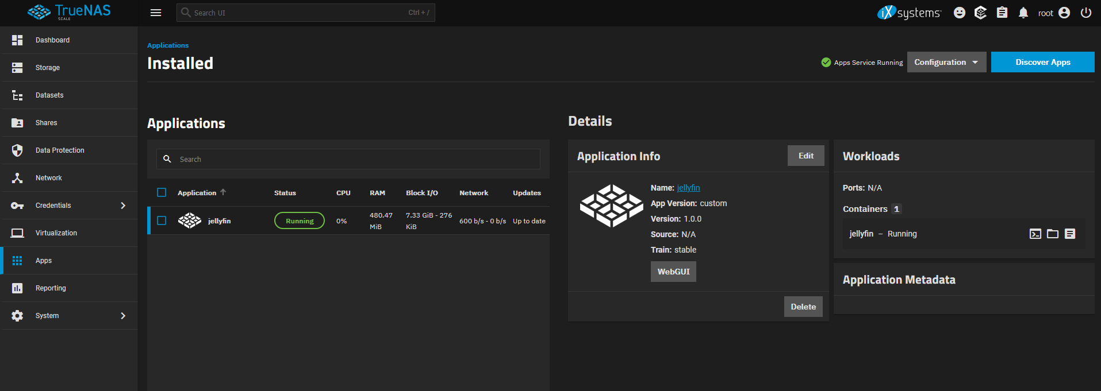Image resolution: width=1101 pixels, height=391 pixels.
Task: Click the Containers count badge
Action: point(896,209)
